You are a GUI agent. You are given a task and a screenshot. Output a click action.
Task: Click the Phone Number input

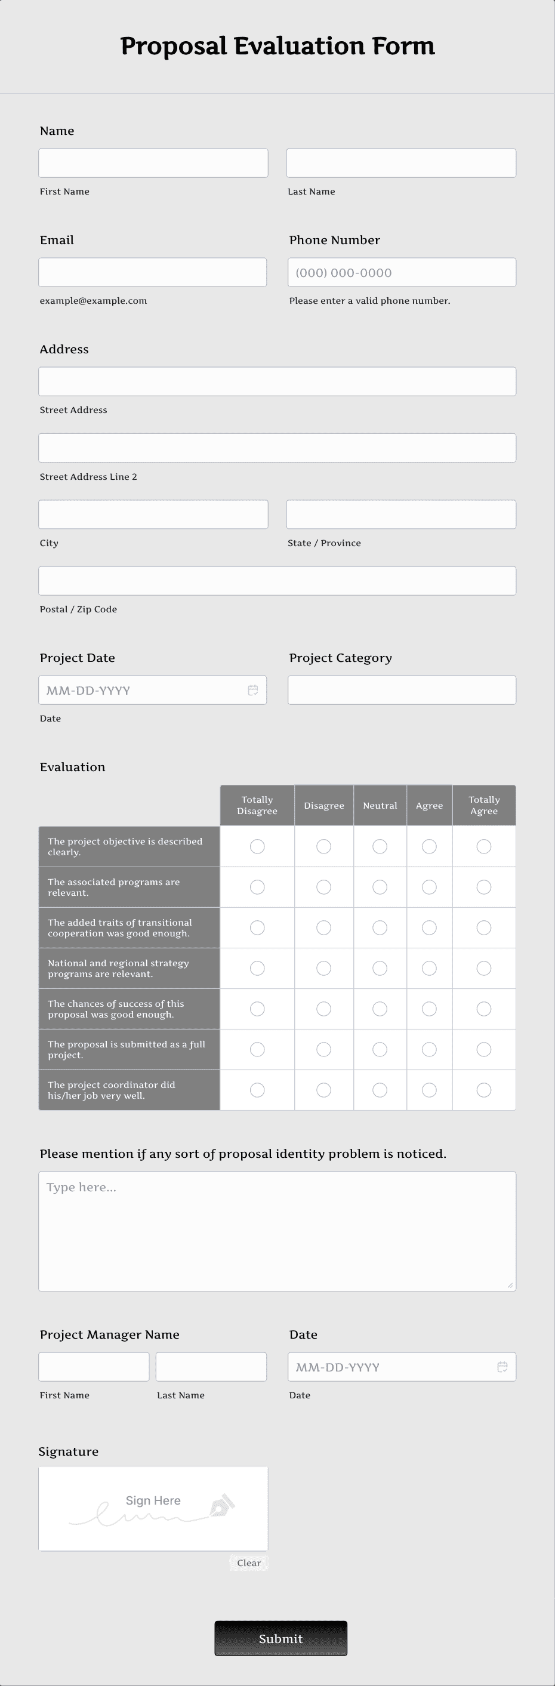401,272
